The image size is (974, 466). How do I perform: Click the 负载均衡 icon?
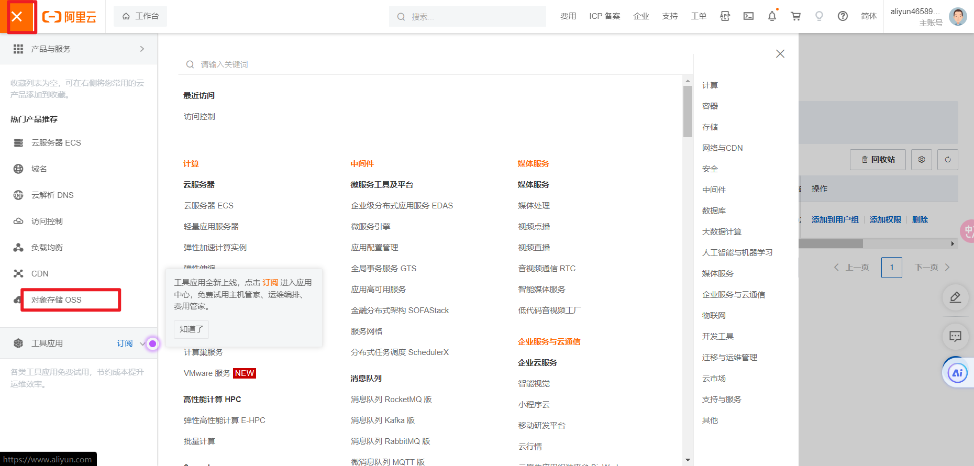tap(18, 247)
